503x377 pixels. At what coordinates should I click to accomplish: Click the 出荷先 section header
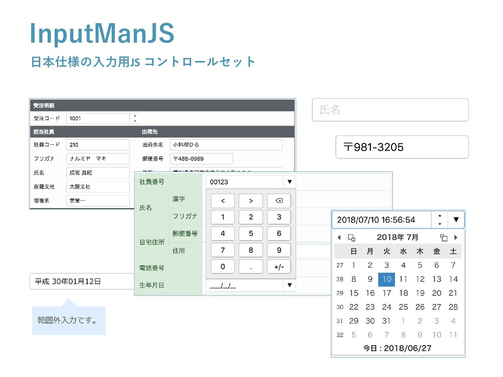(x=149, y=132)
